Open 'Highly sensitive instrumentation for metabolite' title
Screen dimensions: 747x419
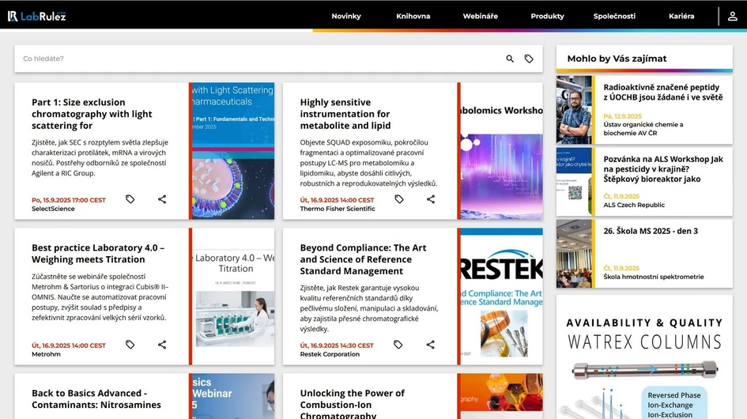point(345,114)
